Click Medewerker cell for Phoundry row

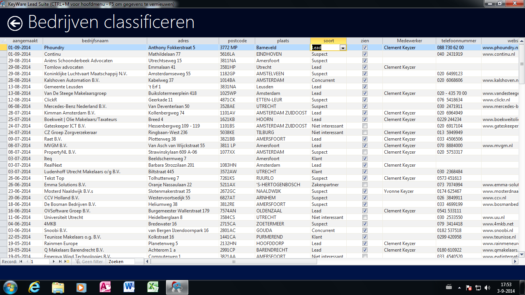click(409, 48)
